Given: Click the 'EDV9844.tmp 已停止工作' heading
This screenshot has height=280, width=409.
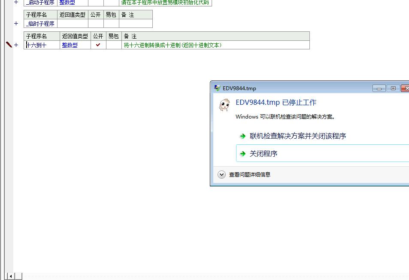Looking at the screenshot, I should coord(276,102).
